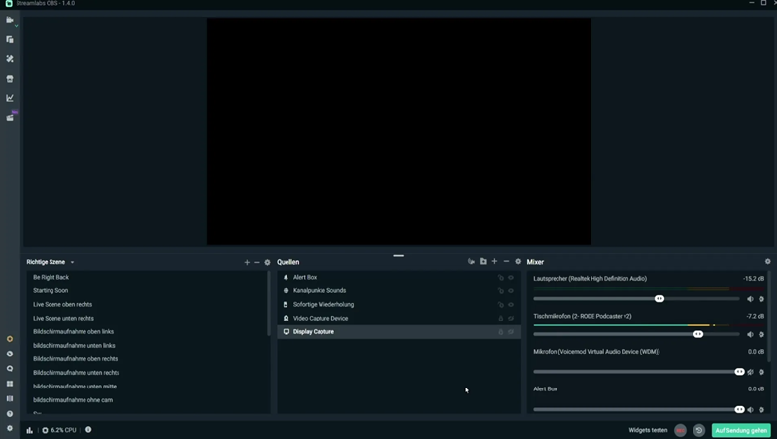Click the replay buffer icon in footer
Viewport: 777px width, 439px height.
[x=698, y=430]
